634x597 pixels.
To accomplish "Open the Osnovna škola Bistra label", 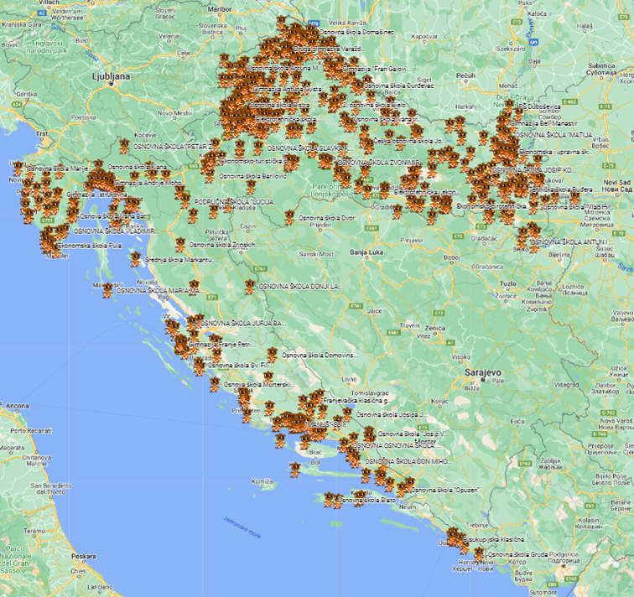I will tap(279, 105).
